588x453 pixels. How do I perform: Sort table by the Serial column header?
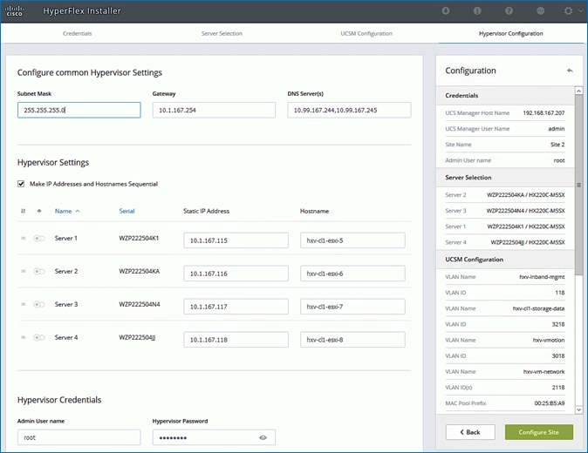click(x=127, y=211)
